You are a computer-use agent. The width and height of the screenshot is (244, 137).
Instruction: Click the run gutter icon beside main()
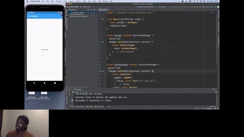coord(103,19)
